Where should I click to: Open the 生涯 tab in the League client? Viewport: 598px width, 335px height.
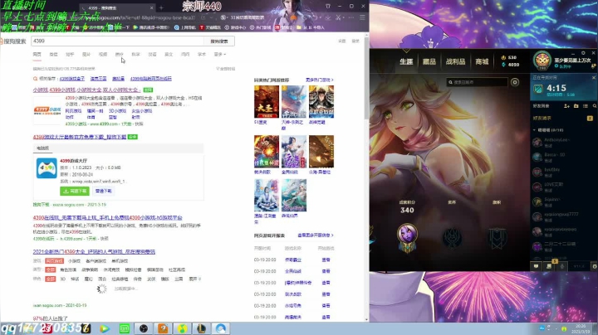coord(406,61)
